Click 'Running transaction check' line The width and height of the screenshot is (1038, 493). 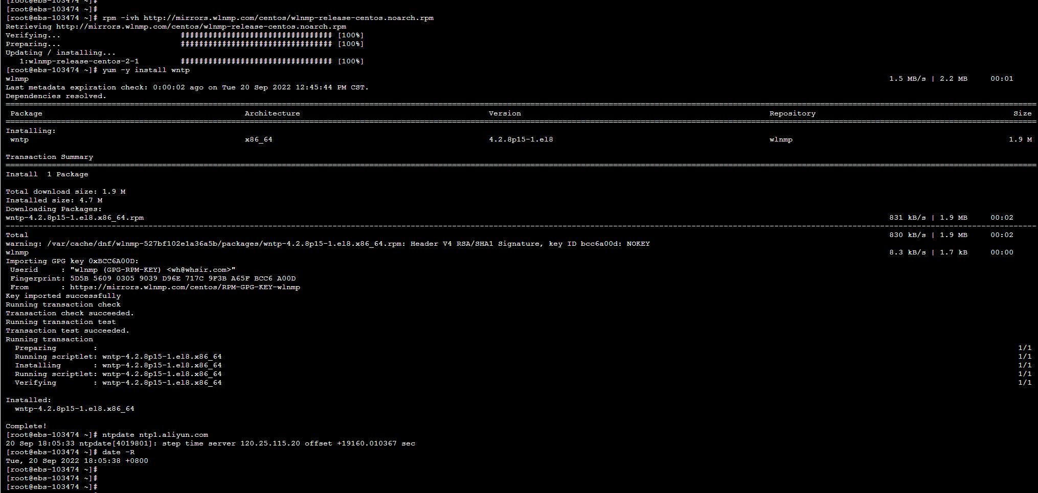click(63, 304)
